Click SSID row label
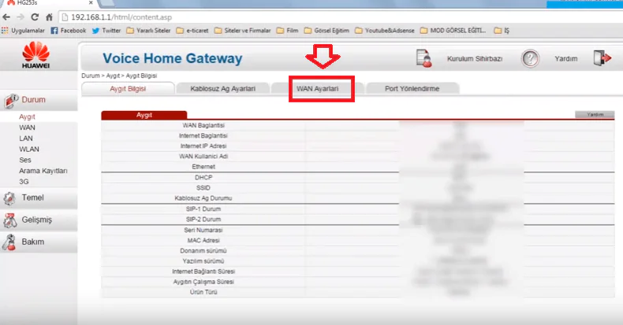 pyautogui.click(x=203, y=188)
